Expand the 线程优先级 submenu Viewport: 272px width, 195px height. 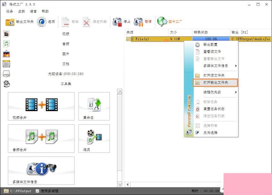point(216,92)
